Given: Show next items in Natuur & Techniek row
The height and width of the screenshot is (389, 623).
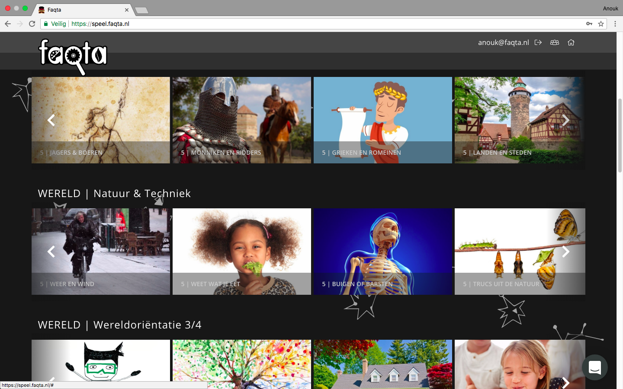Looking at the screenshot, I should tap(565, 252).
